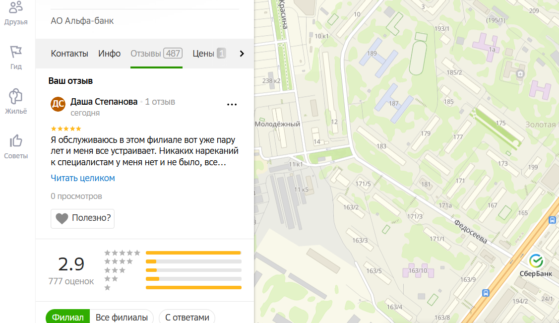Image resolution: width=559 pixels, height=323 pixels.
Task: Click the сегодня date text
Action: [85, 113]
